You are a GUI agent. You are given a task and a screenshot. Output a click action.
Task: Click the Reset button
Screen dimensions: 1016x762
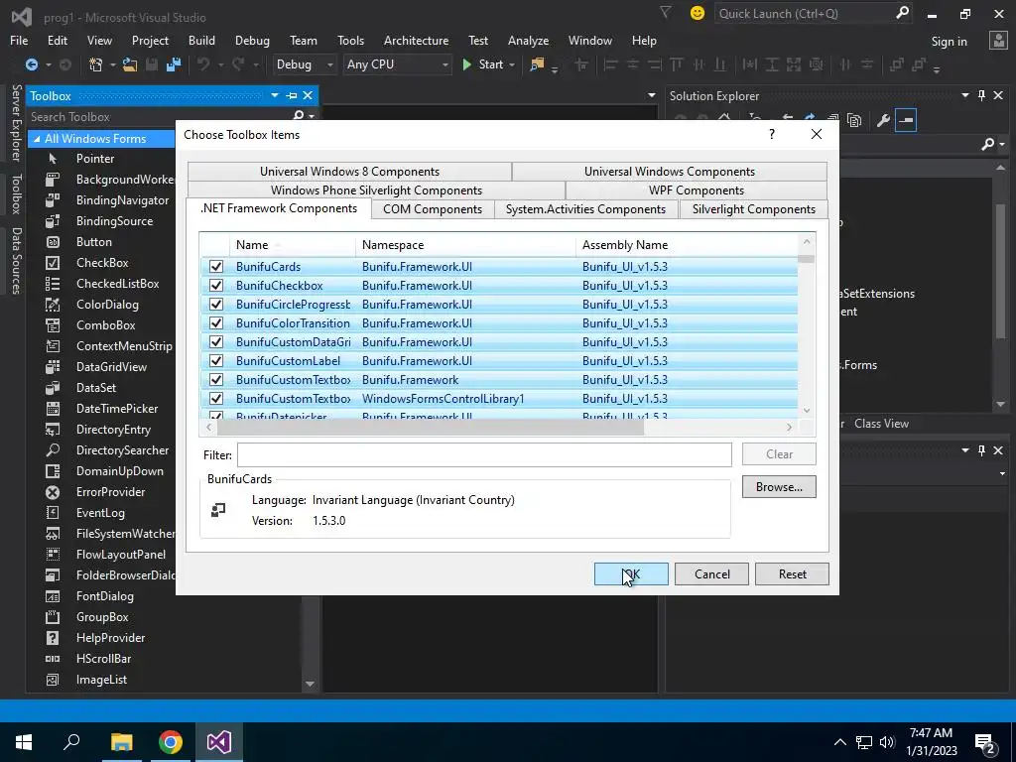(792, 574)
